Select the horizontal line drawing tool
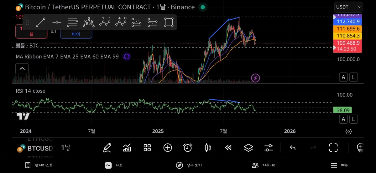The width and height of the screenshot is (376, 173). [57, 22]
